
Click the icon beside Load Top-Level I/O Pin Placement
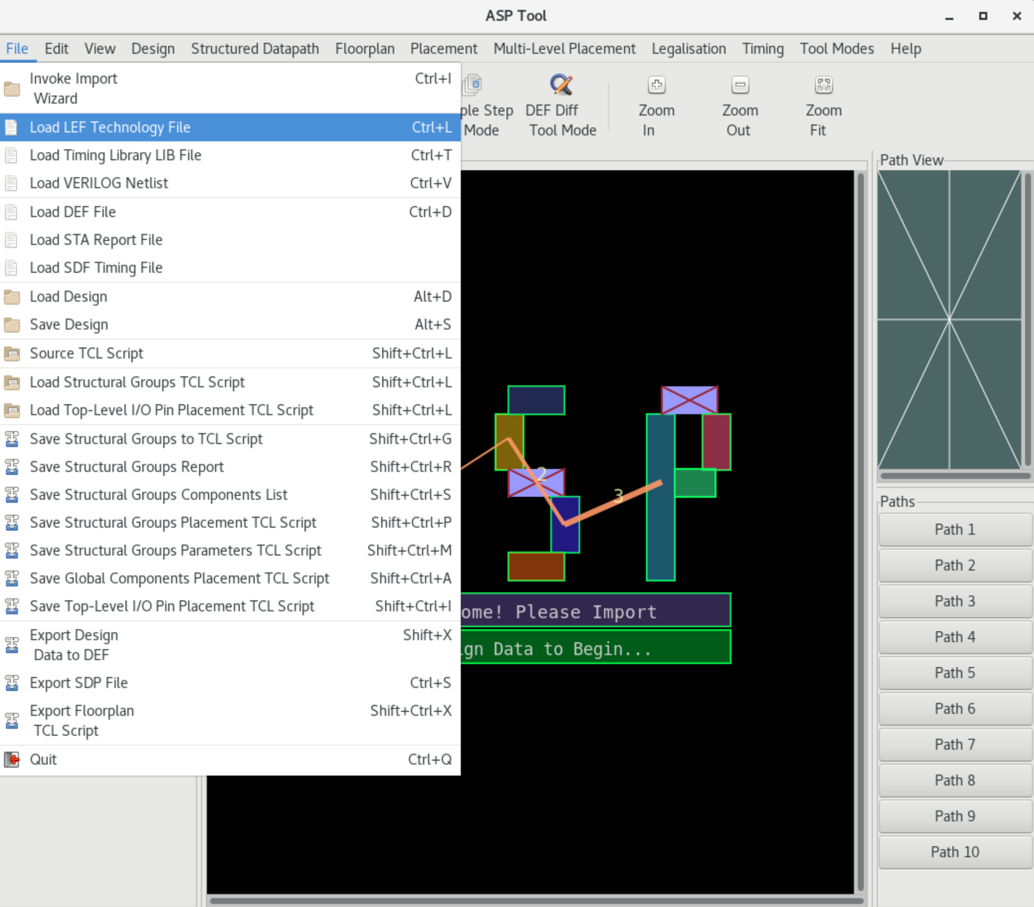(11, 410)
